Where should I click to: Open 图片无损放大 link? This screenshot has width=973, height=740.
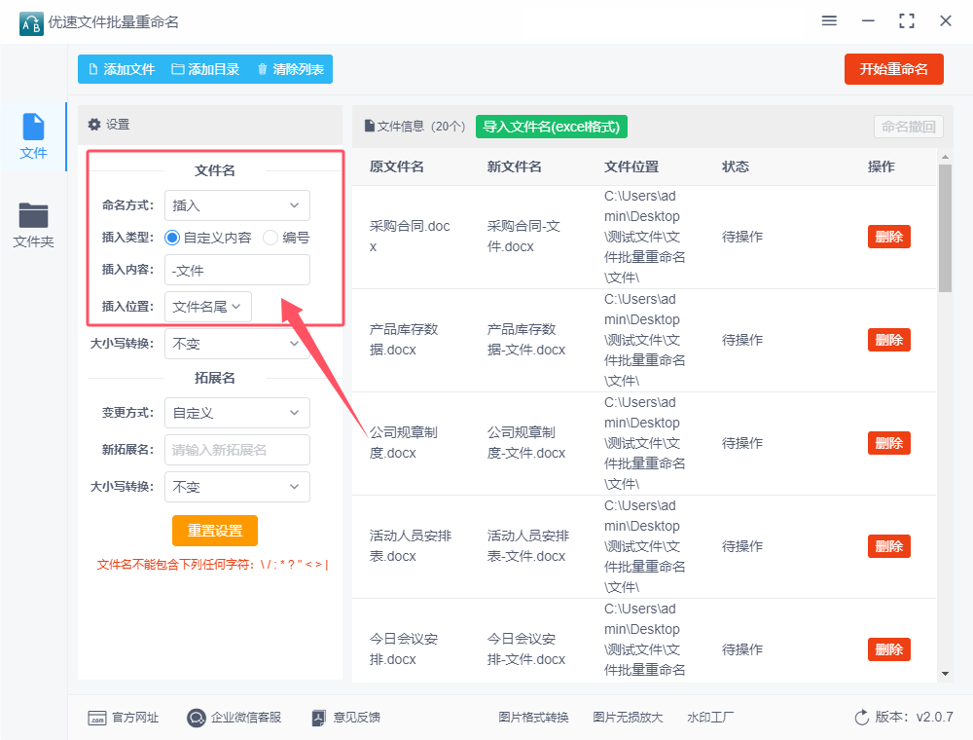pos(628,718)
